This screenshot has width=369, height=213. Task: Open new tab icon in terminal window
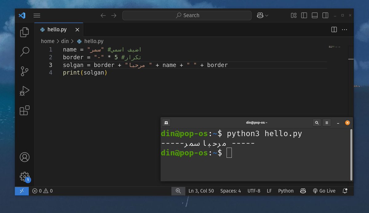coord(166,123)
